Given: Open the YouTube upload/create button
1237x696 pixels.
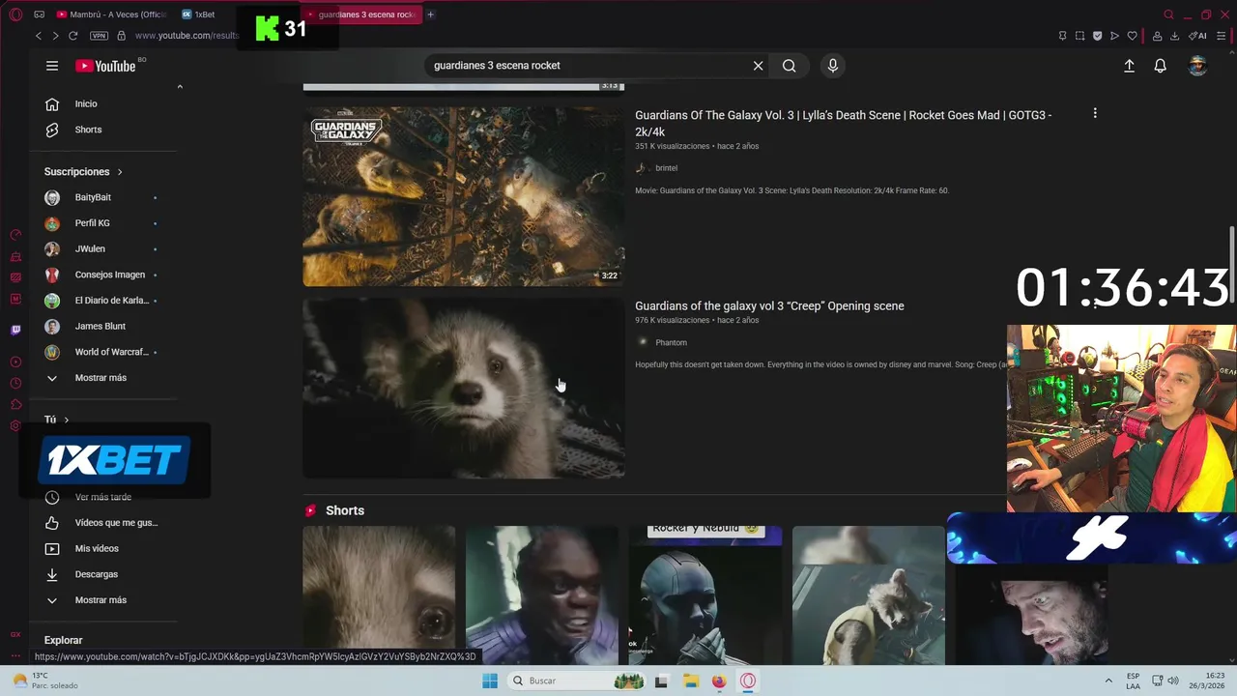Looking at the screenshot, I should coord(1129,66).
